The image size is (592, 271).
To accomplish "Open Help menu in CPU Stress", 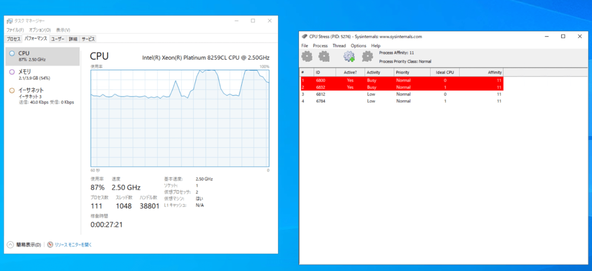I will coord(376,46).
